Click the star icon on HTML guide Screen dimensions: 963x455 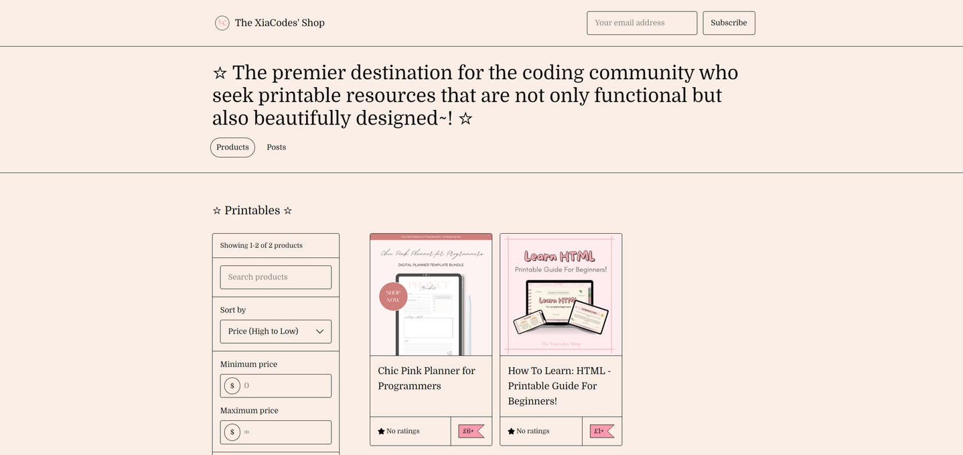512,432
